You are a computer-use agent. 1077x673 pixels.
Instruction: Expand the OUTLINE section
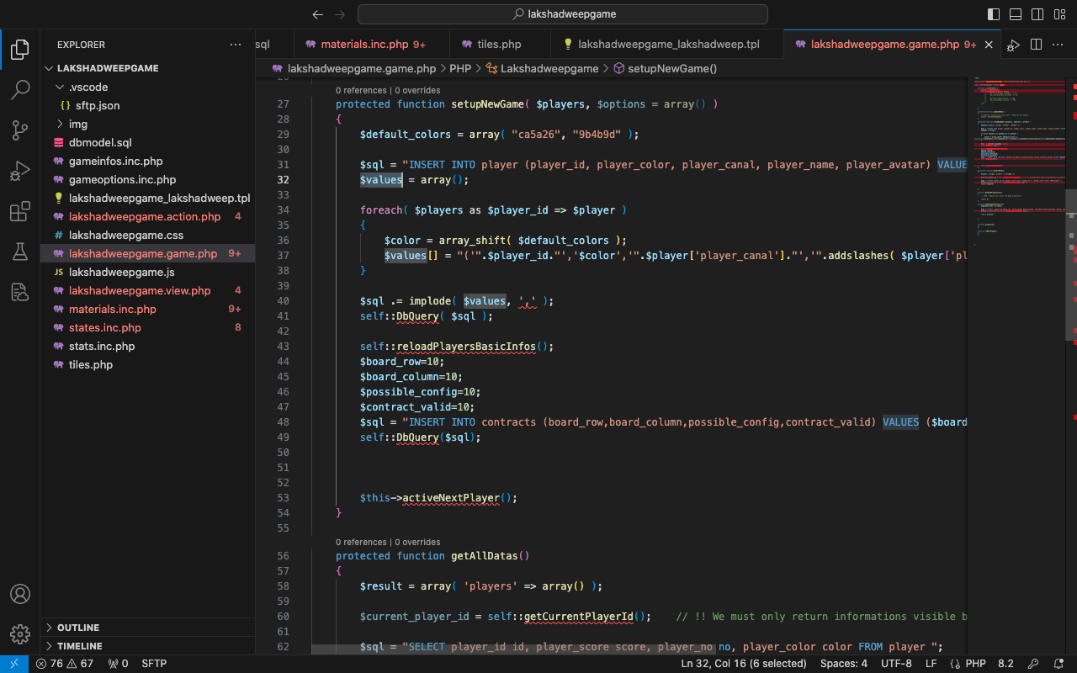pos(147,628)
